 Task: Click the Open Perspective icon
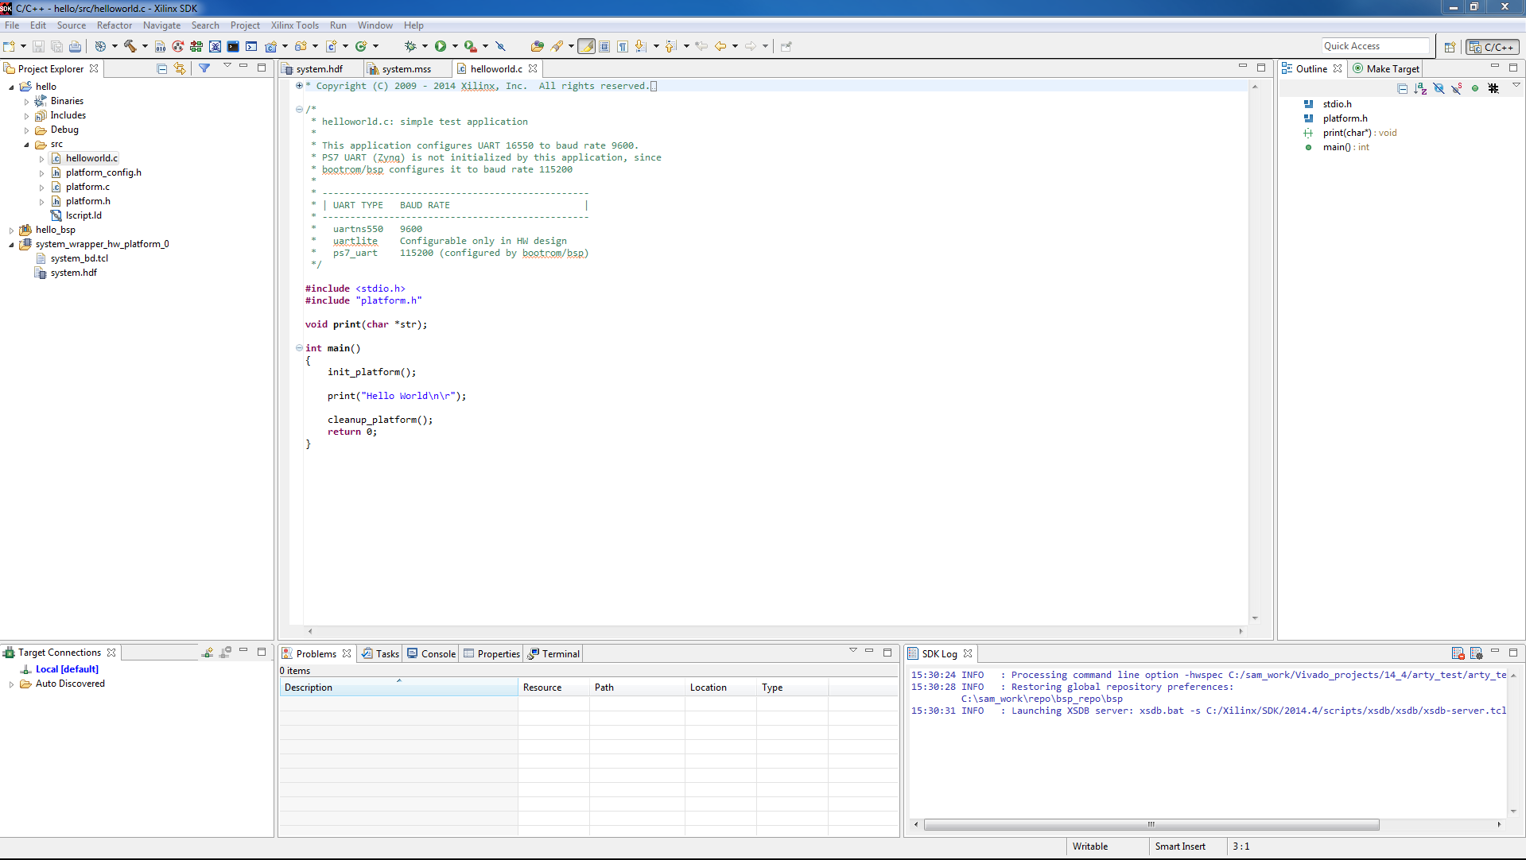(1450, 47)
